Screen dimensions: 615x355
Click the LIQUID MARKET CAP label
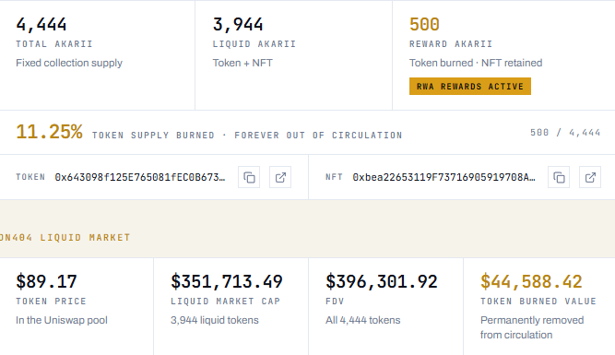pyautogui.click(x=226, y=302)
